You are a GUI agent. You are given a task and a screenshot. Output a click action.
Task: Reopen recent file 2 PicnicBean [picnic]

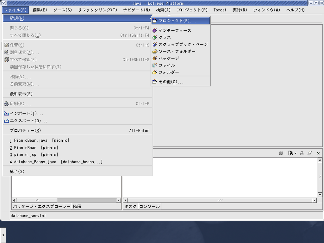[x=78, y=148]
